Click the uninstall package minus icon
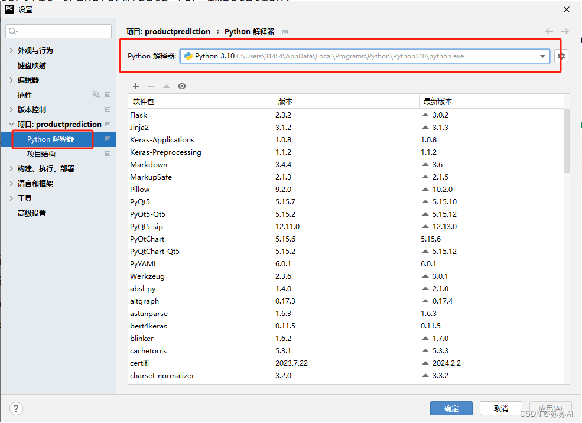Viewport: 582px width, 423px height. (151, 86)
